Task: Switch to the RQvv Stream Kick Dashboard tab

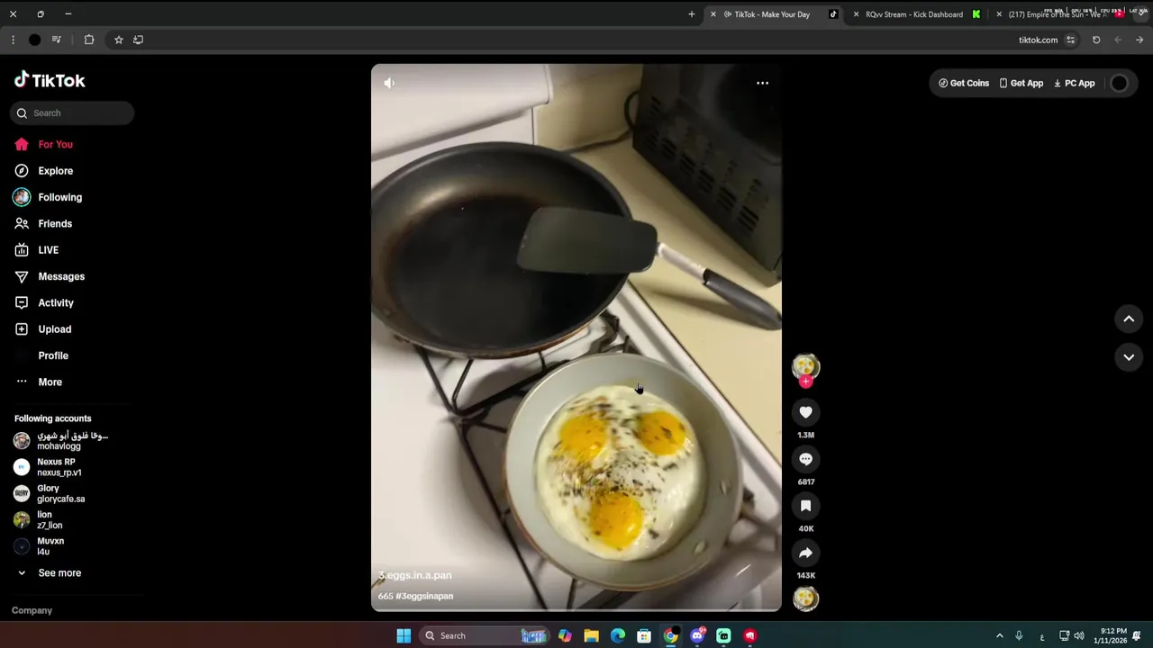Action: pos(914,14)
